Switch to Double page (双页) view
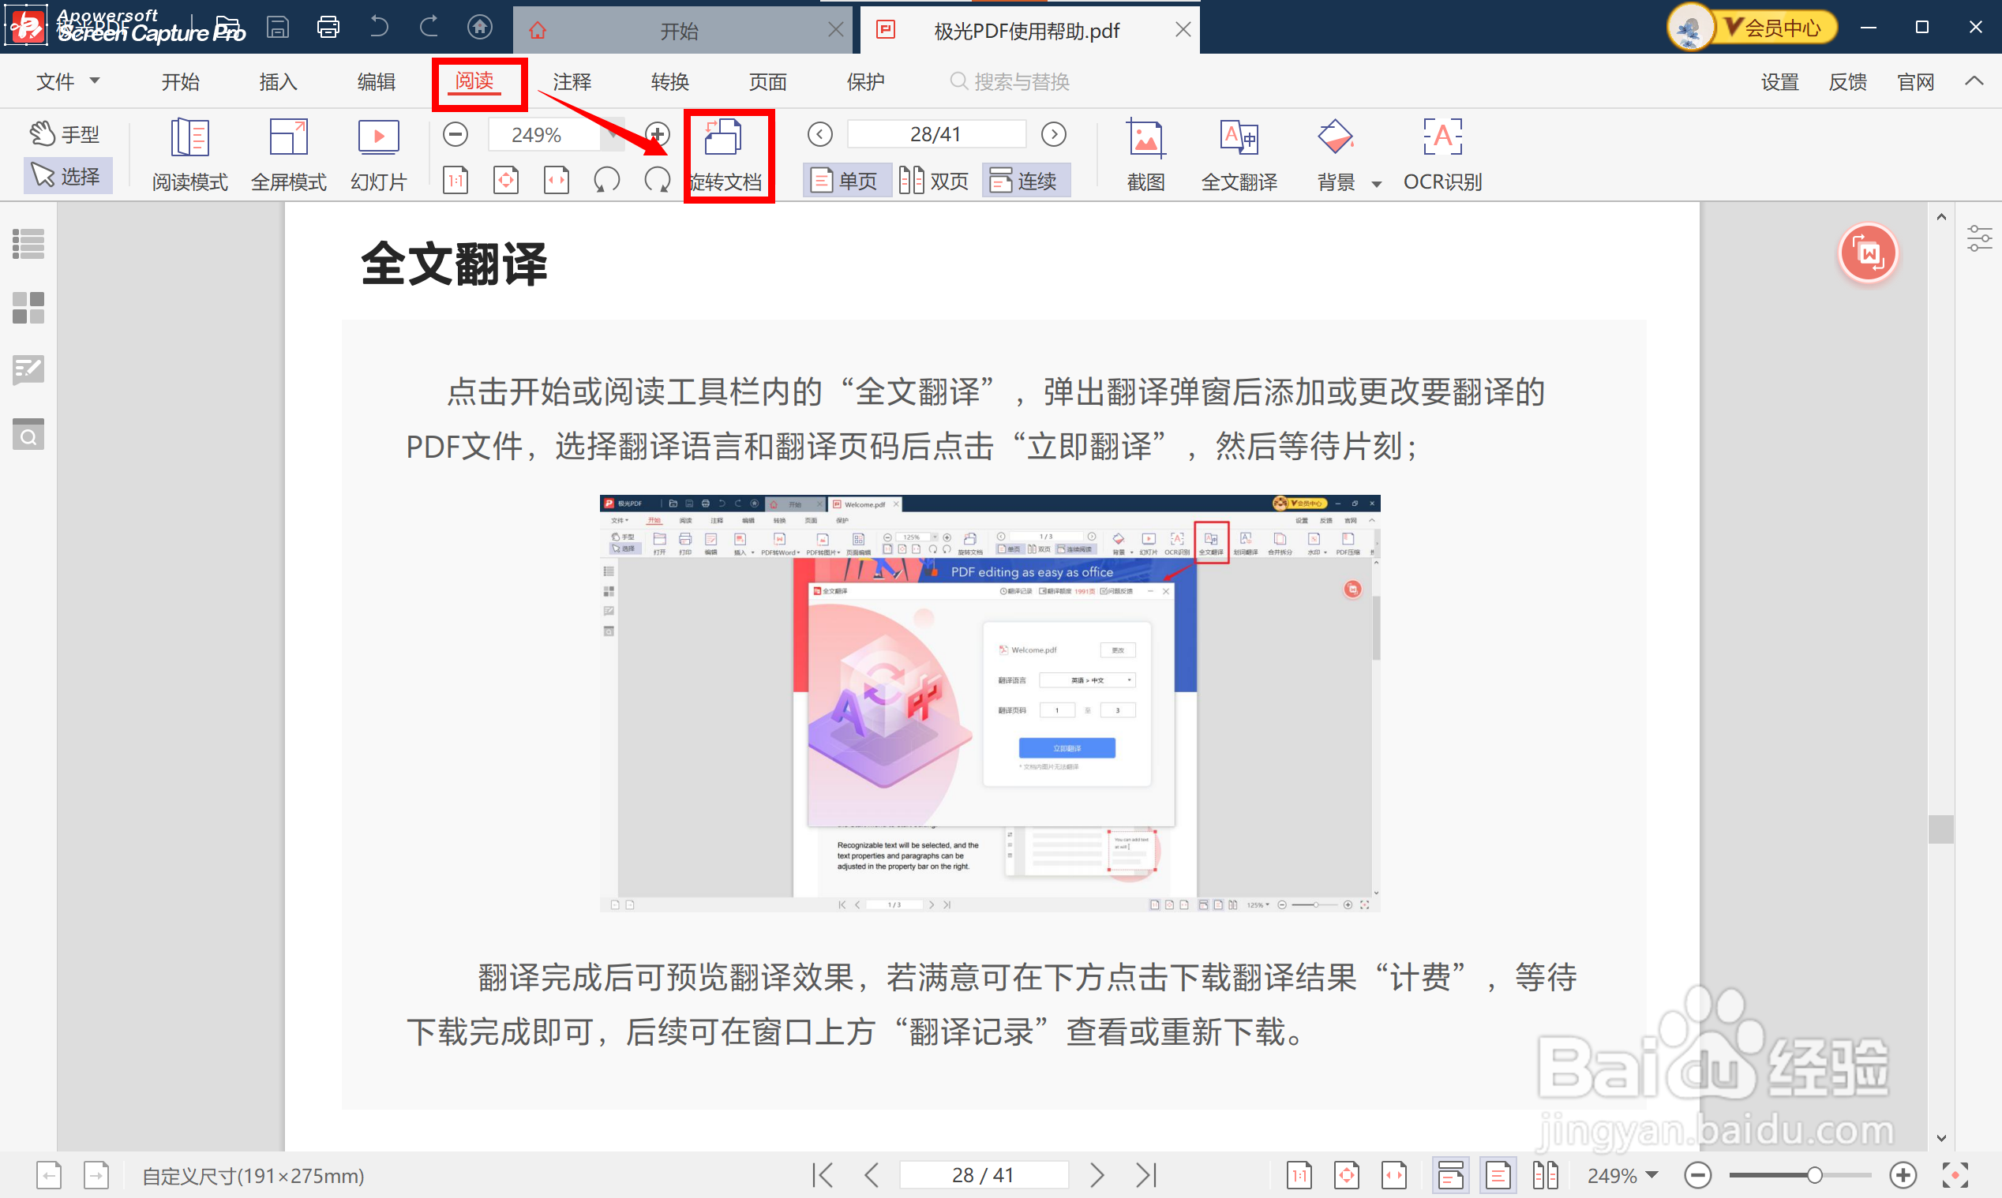 coord(935,180)
